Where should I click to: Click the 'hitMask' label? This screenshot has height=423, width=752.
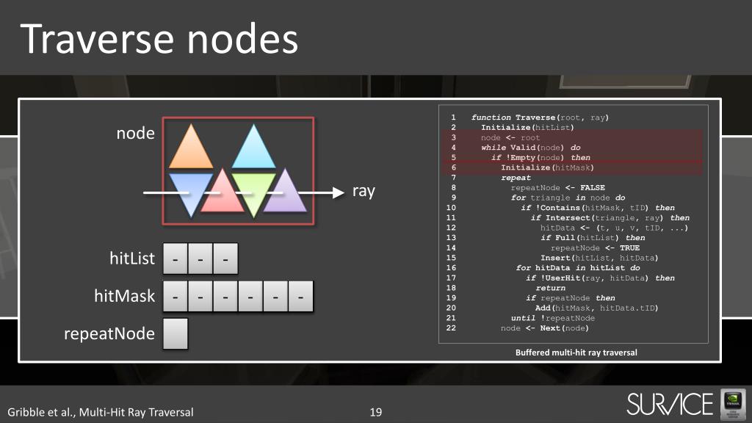(125, 296)
